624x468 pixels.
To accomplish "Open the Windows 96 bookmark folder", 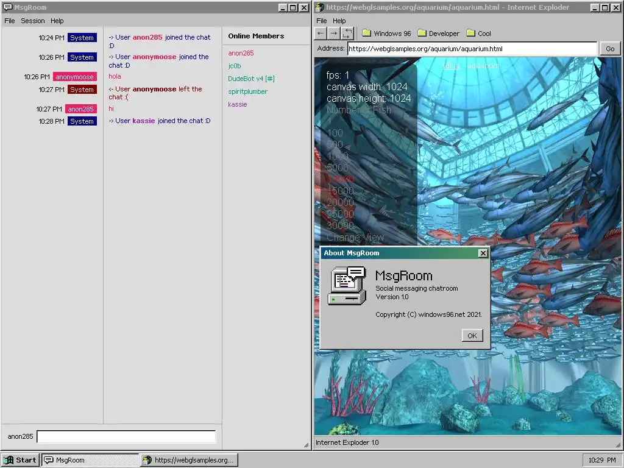I will 386,34.
